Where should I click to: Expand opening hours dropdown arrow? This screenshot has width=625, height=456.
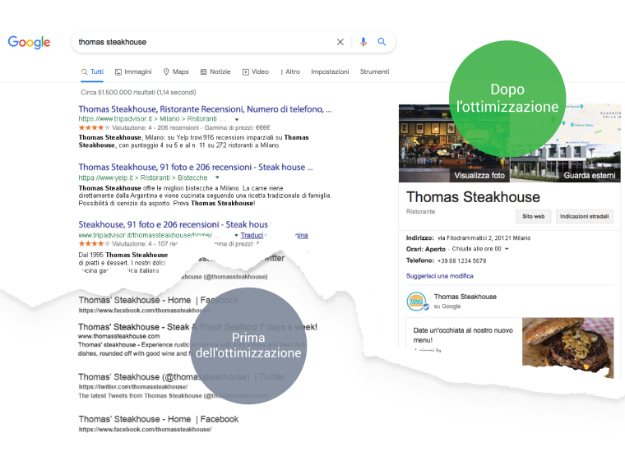[x=507, y=249]
